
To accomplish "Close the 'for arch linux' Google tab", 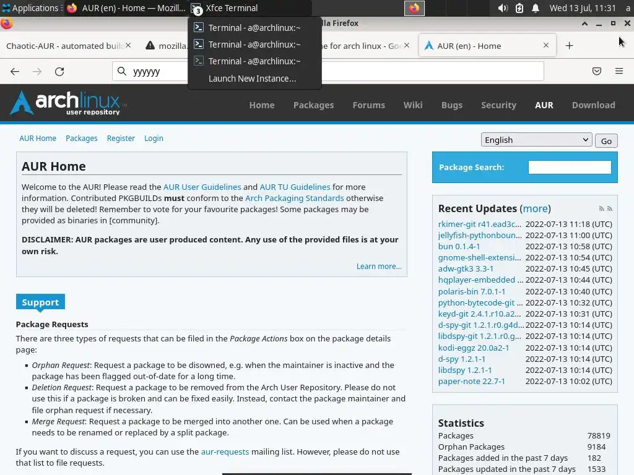I will (x=407, y=45).
